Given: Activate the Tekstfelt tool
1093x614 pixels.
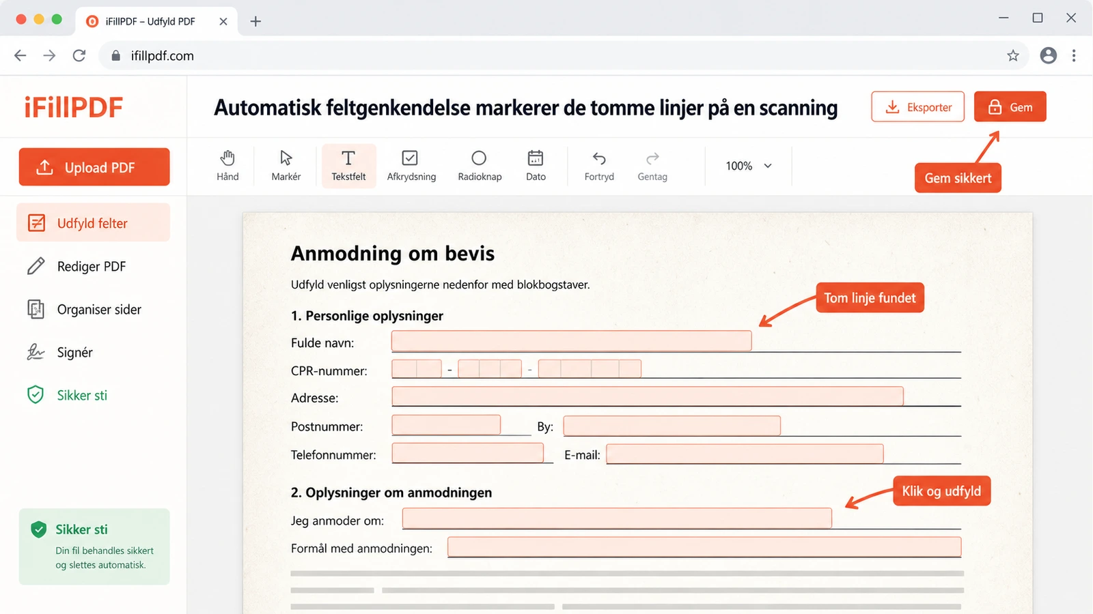Looking at the screenshot, I should (x=348, y=166).
